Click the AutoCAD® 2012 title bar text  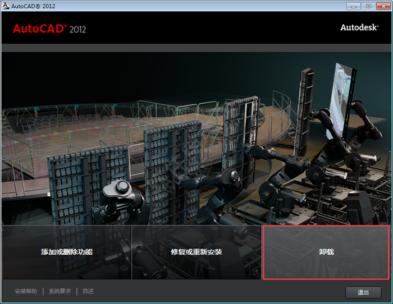click(x=33, y=6)
